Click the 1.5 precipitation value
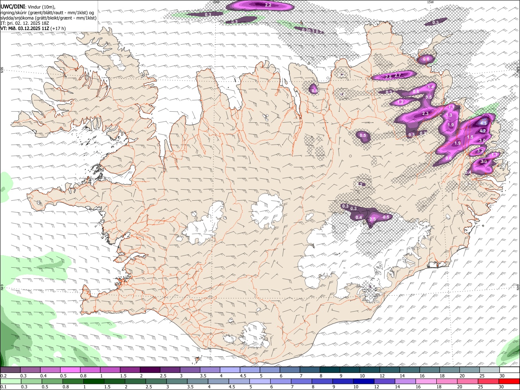The height and width of the screenshot is (390, 520). click(470, 137)
